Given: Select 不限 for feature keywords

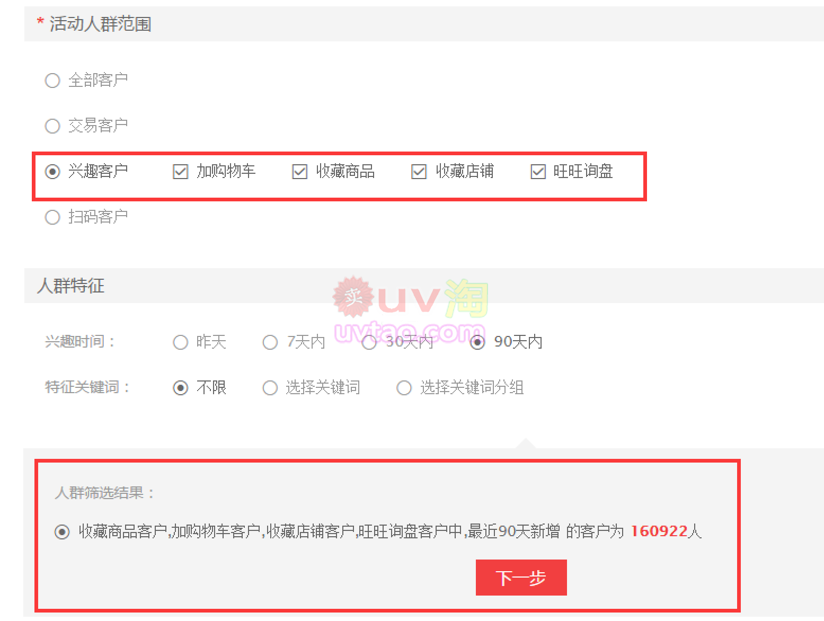Looking at the screenshot, I should 181,388.
